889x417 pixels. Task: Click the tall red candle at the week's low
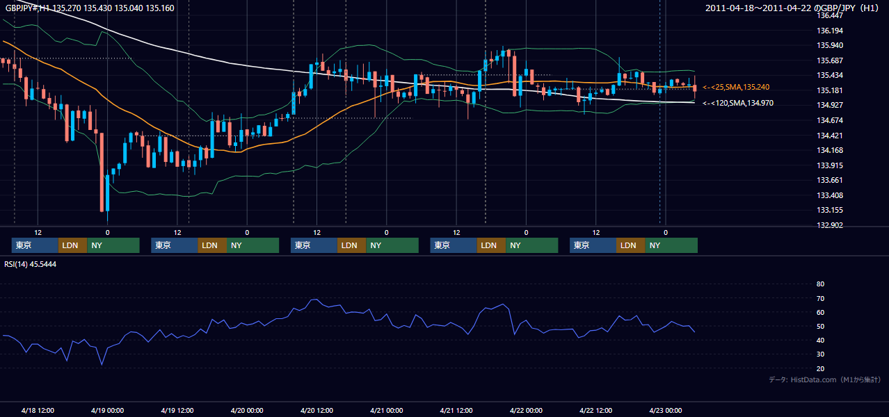pos(102,172)
